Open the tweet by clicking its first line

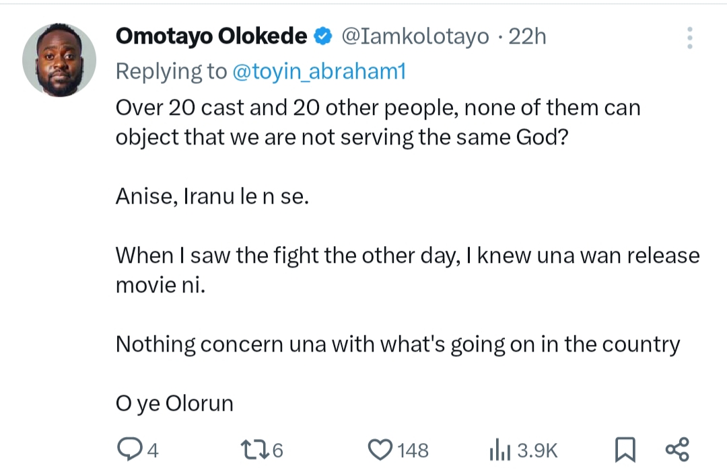click(378, 108)
